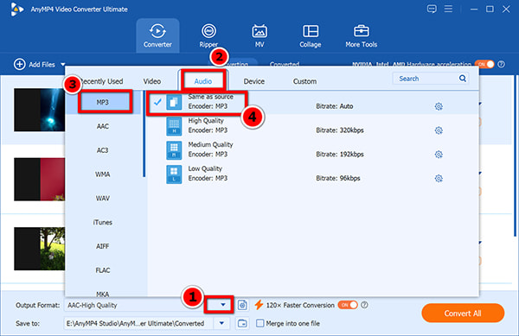
Task: Open the hamburger menu icon
Action: [x=448, y=9]
